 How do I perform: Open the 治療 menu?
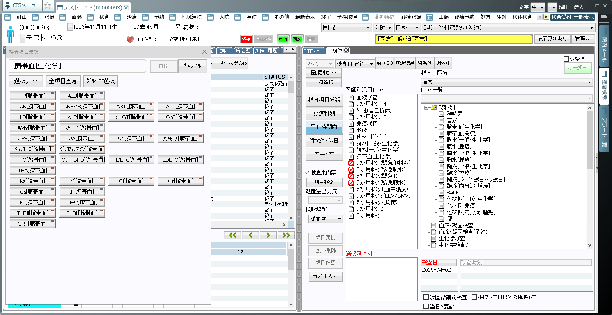click(132, 17)
